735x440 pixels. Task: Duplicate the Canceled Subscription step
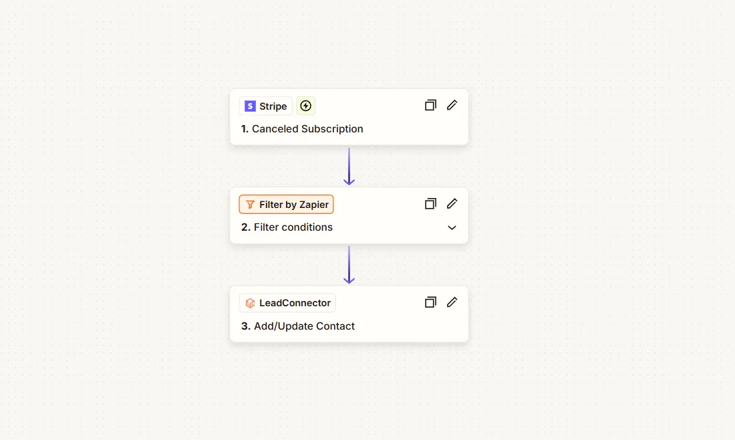pyautogui.click(x=430, y=105)
